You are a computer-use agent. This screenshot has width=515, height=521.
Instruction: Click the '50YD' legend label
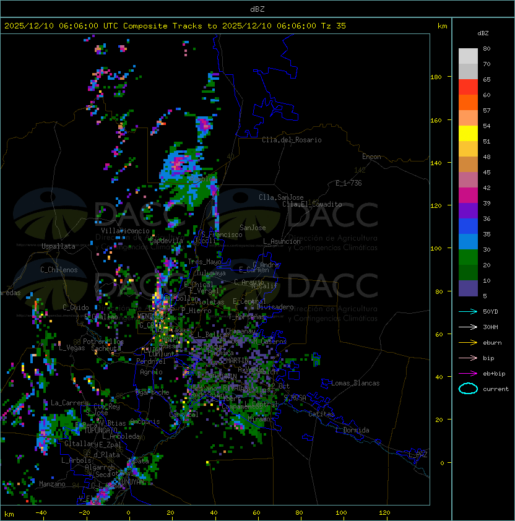[x=490, y=312]
